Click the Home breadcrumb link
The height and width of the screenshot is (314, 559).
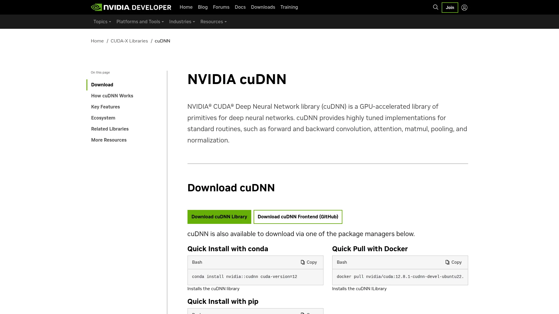[97, 41]
